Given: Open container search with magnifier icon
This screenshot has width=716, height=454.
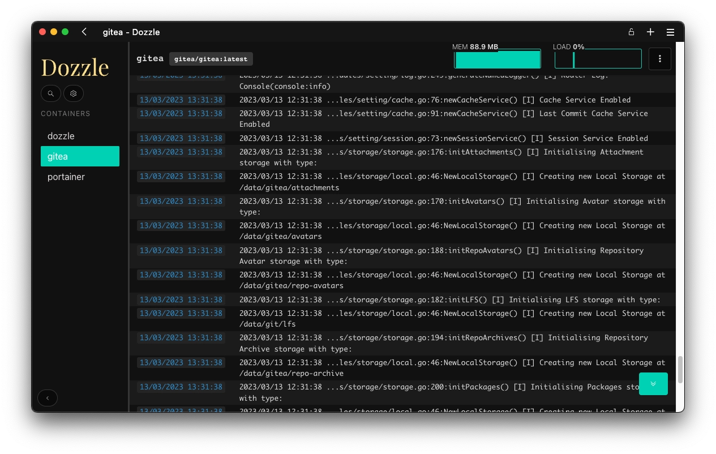Looking at the screenshot, I should (x=51, y=93).
